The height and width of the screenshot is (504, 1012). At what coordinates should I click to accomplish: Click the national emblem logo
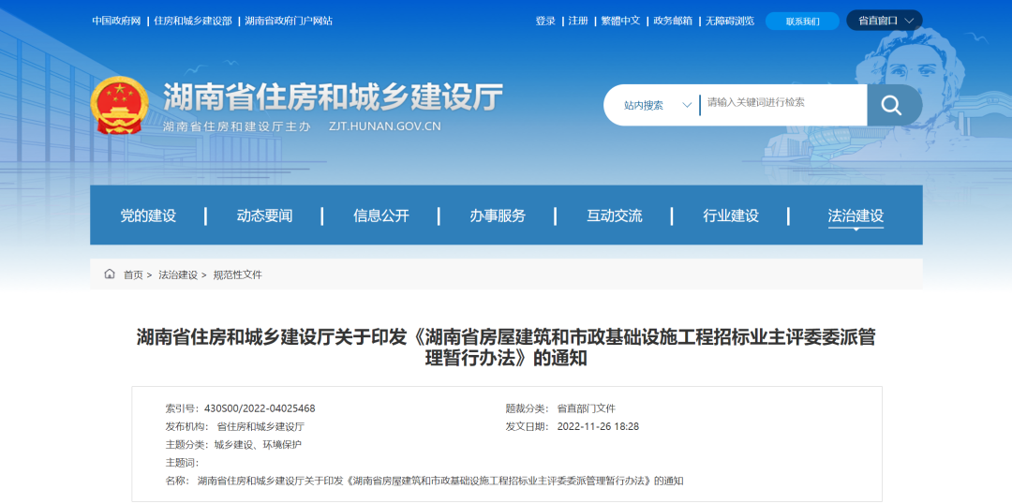119,105
